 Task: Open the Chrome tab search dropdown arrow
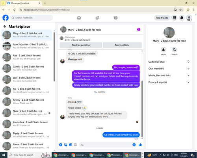3,3
